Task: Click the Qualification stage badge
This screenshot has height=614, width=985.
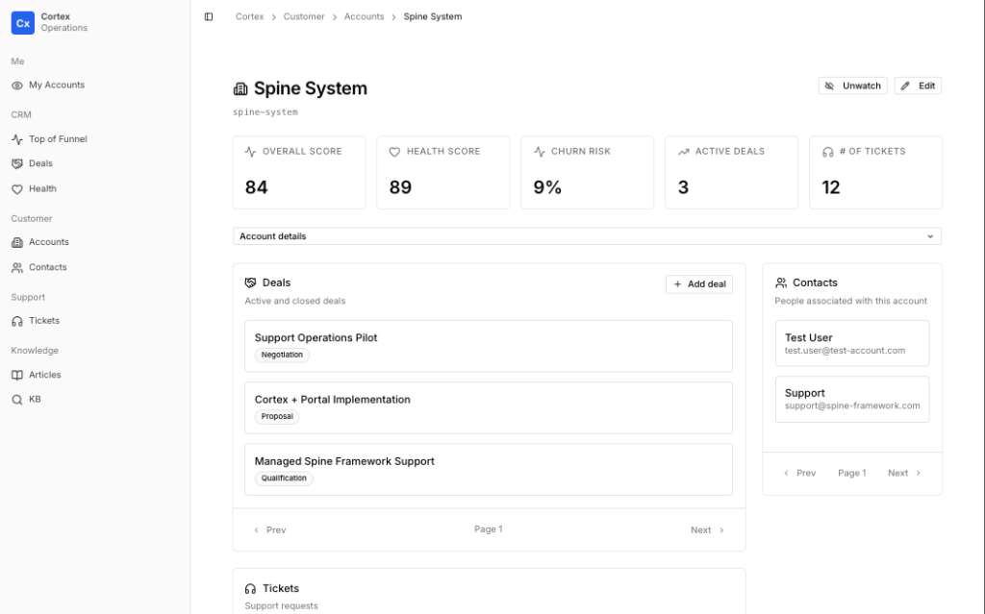Action: [x=284, y=479]
